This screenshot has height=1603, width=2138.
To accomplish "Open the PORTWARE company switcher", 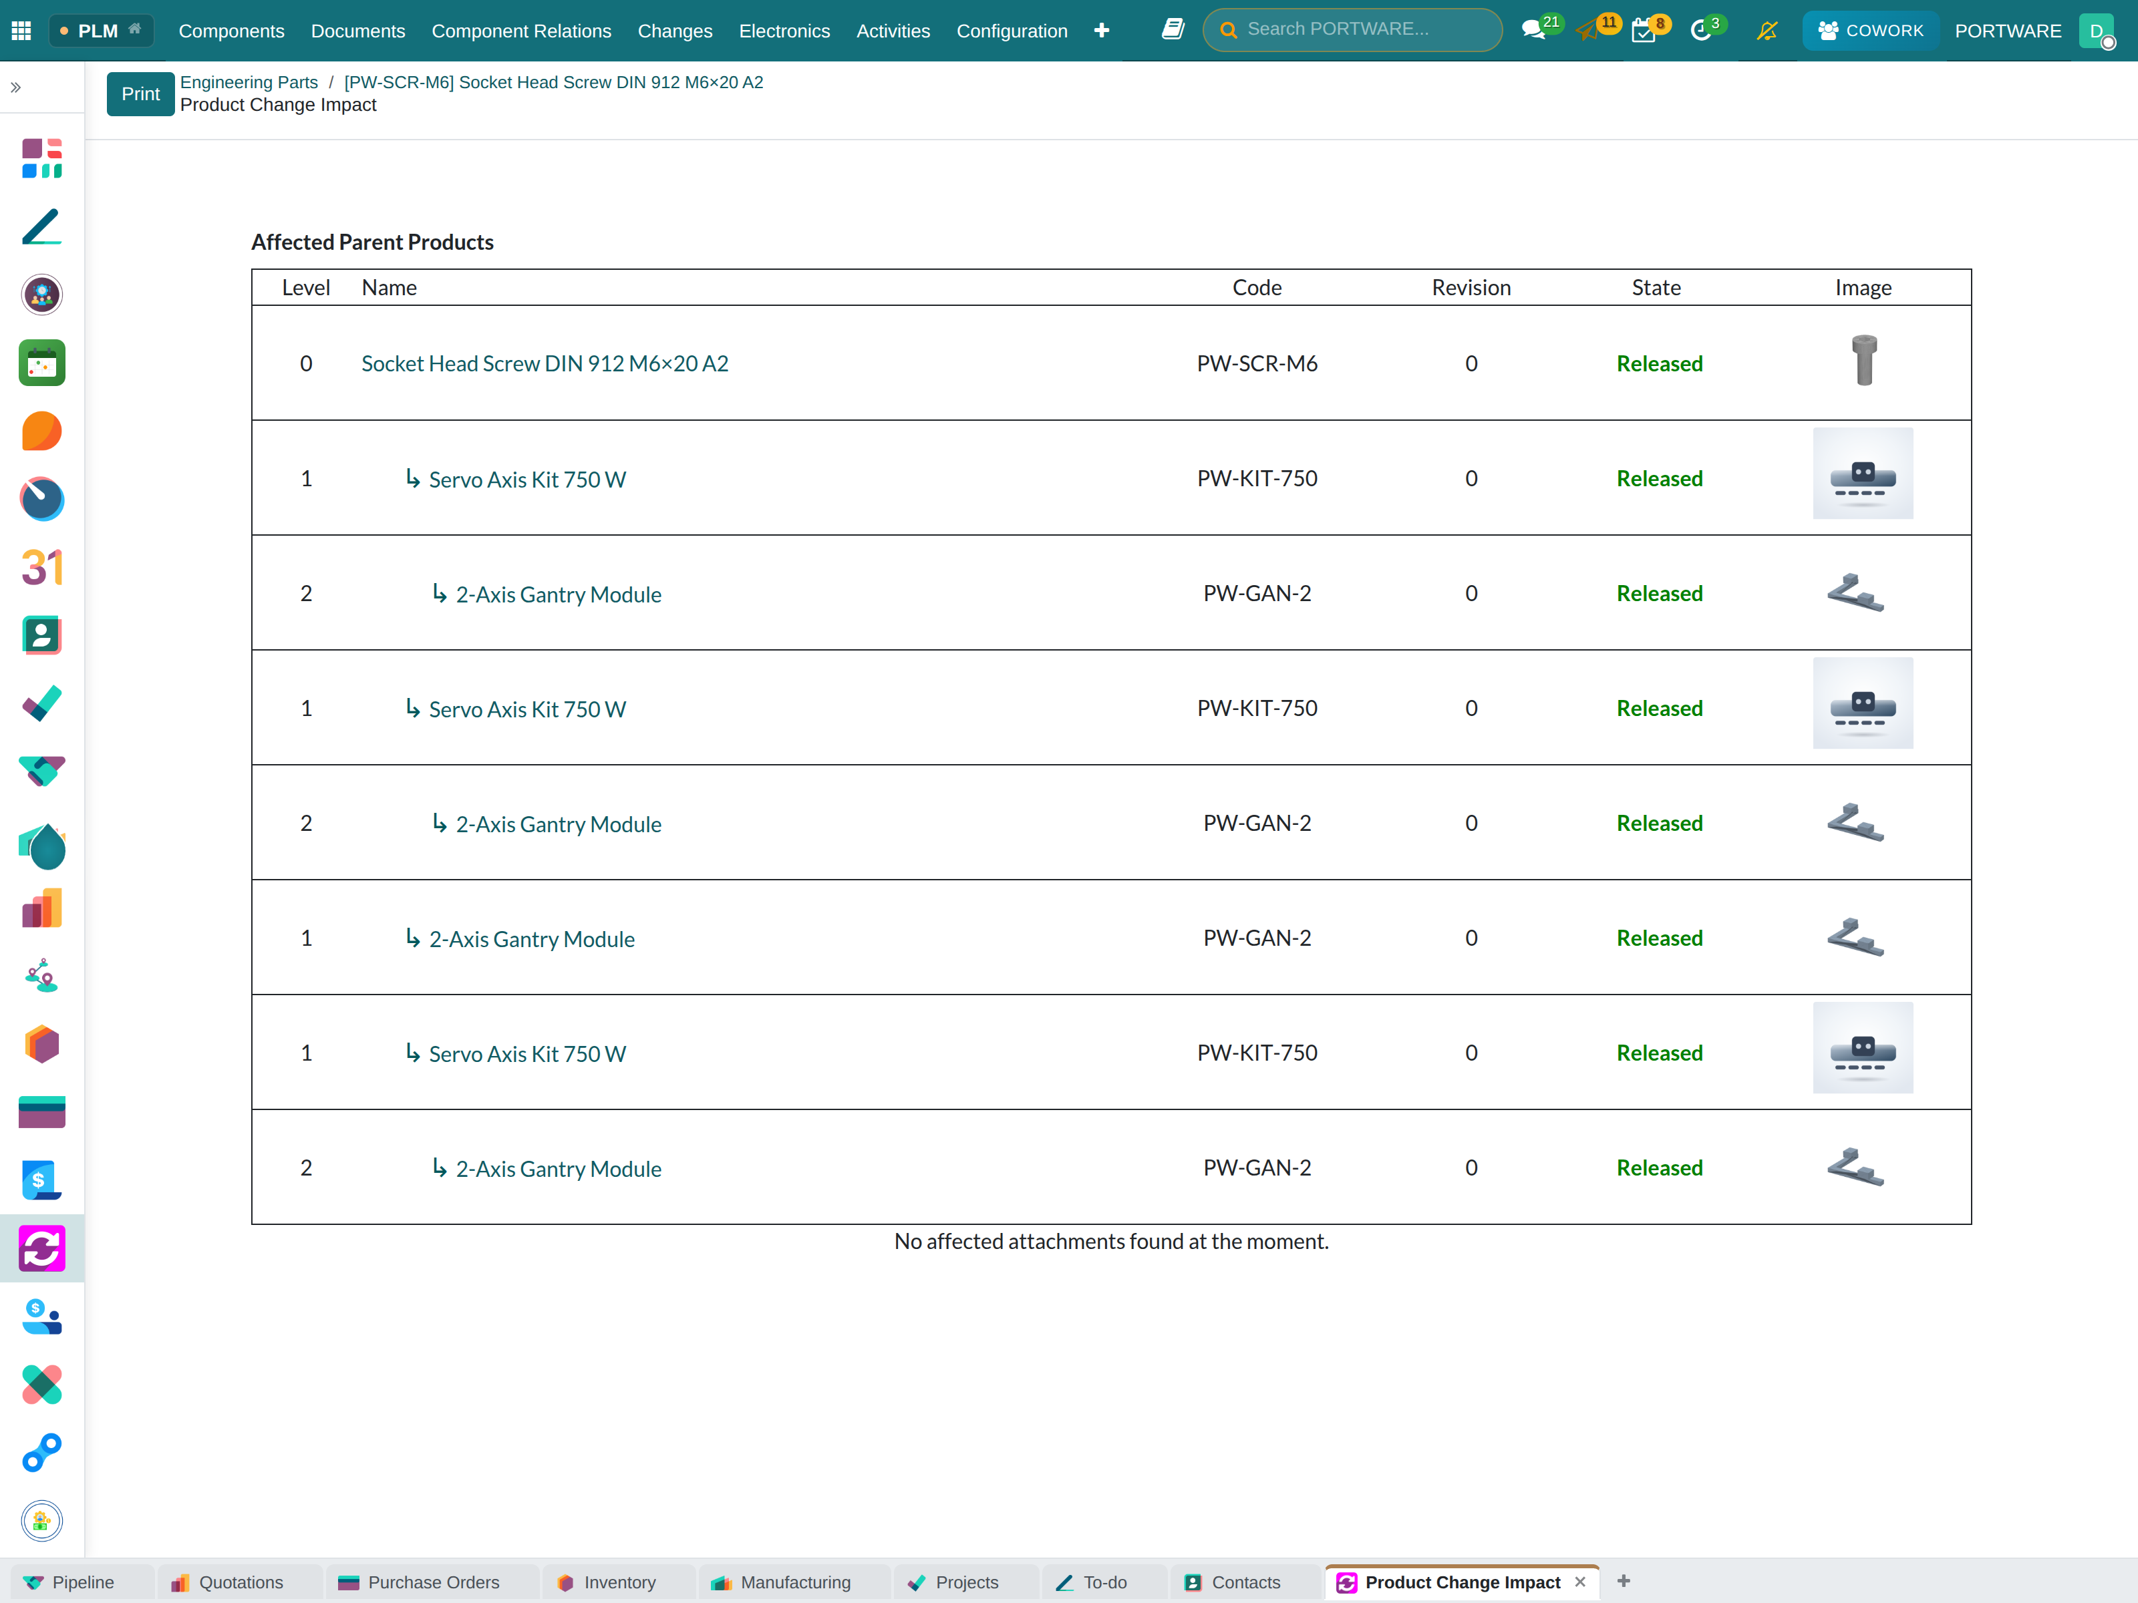I will coord(2008,31).
